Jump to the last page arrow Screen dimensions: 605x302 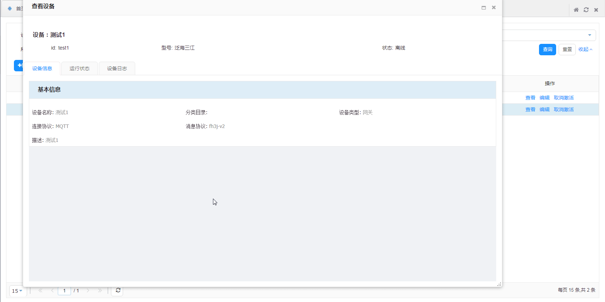coord(100,291)
